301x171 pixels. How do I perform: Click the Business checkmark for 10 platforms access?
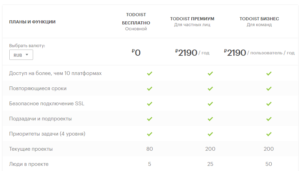[269, 73]
